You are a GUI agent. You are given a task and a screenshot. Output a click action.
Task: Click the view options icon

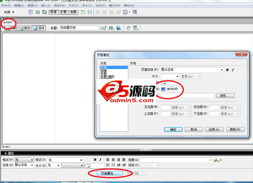click(135, 28)
